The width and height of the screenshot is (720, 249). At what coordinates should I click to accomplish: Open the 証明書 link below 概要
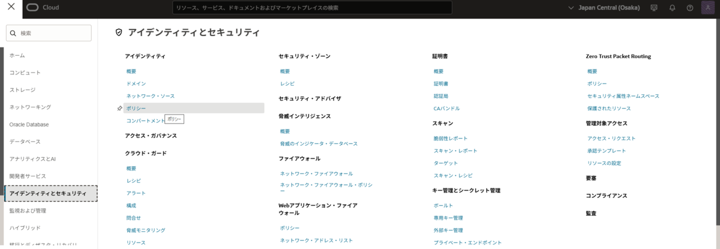(x=441, y=83)
